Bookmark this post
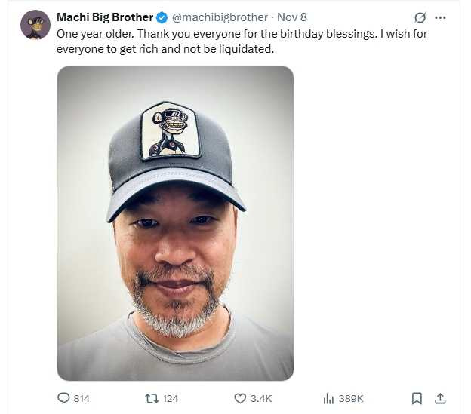This screenshot has width=471, height=414. click(417, 398)
